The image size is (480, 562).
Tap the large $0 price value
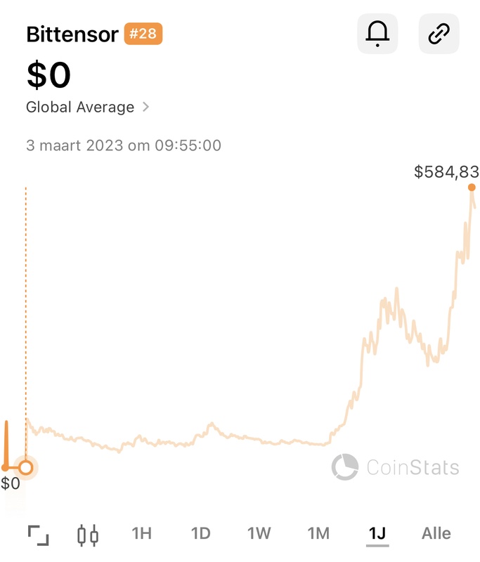pyautogui.click(x=48, y=74)
